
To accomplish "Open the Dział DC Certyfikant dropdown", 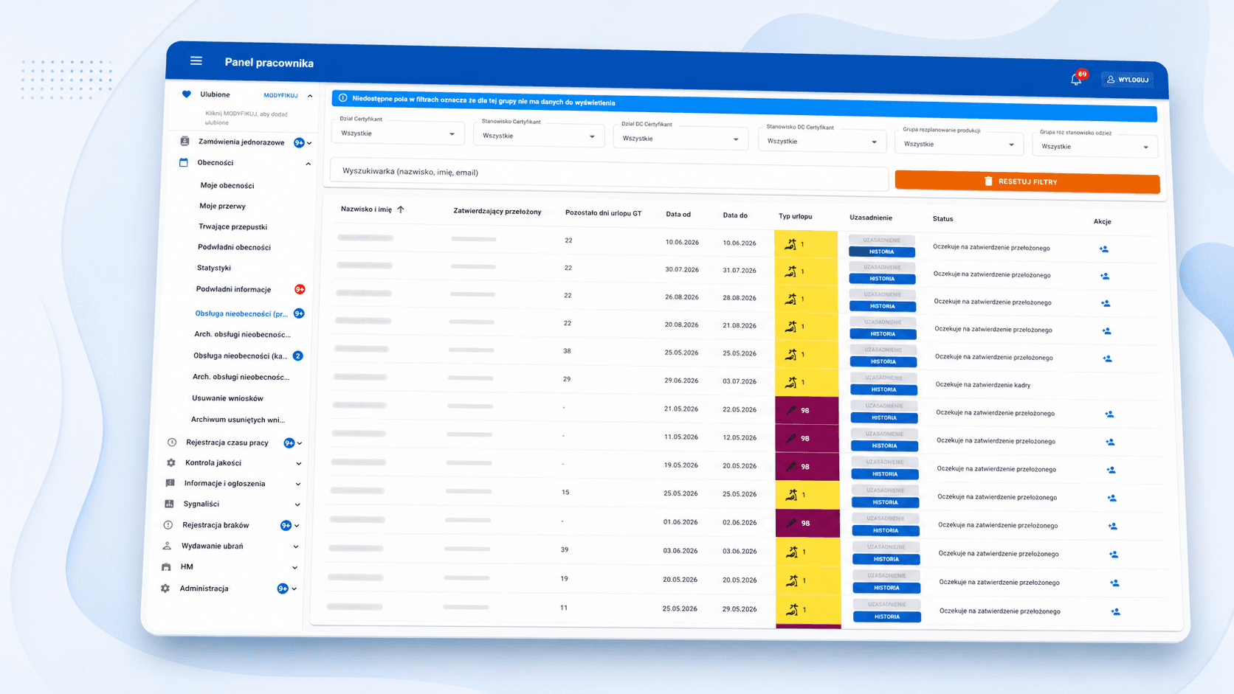I will [680, 139].
